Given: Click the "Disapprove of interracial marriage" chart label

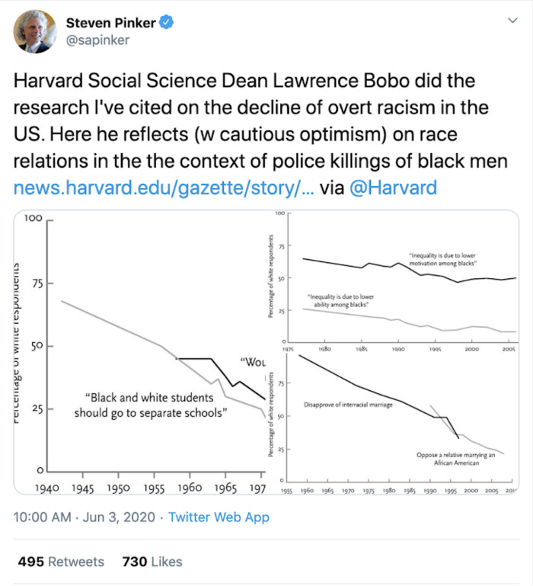Looking at the screenshot, I should pyautogui.click(x=348, y=405).
